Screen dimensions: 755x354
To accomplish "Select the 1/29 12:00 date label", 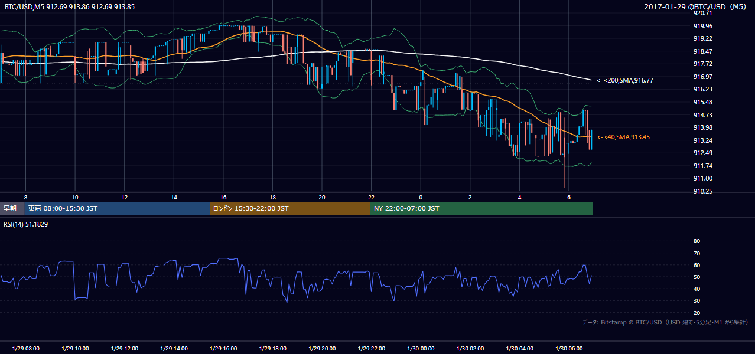I will pyautogui.click(x=124, y=349).
